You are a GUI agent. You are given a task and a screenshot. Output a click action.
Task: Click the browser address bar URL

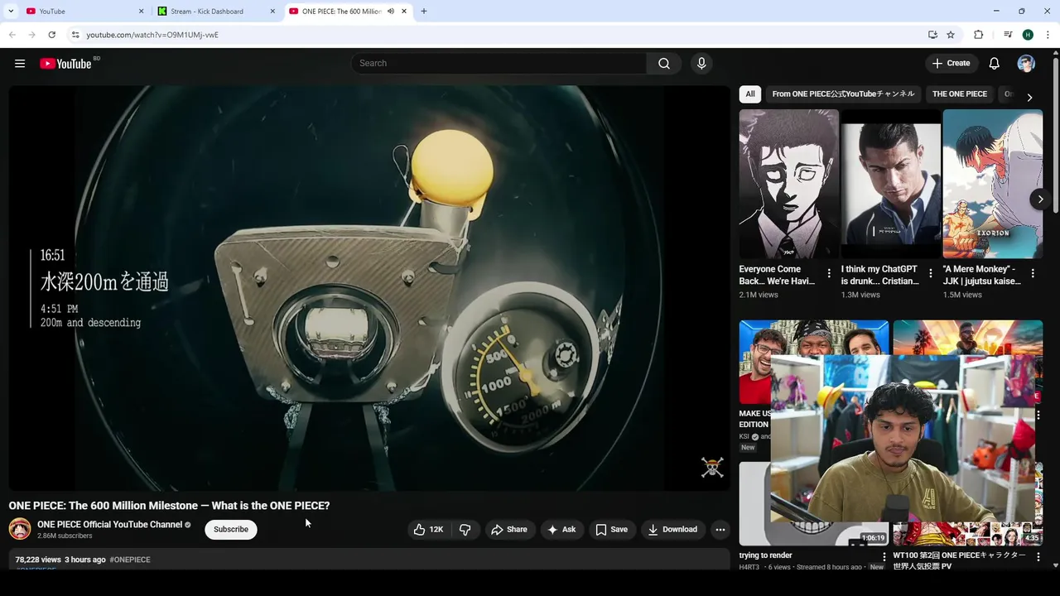tap(152, 35)
